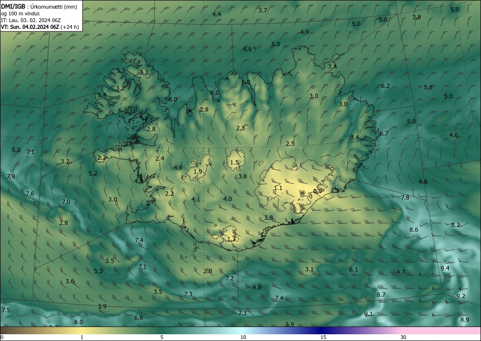The image size is (481, 341).
Task: Click the '3.0' value in Faxaflói bay
Action: [x=113, y=199]
